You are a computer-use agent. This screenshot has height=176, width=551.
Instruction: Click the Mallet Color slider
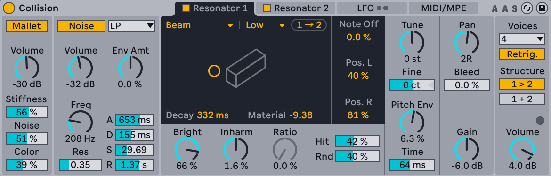(27, 165)
